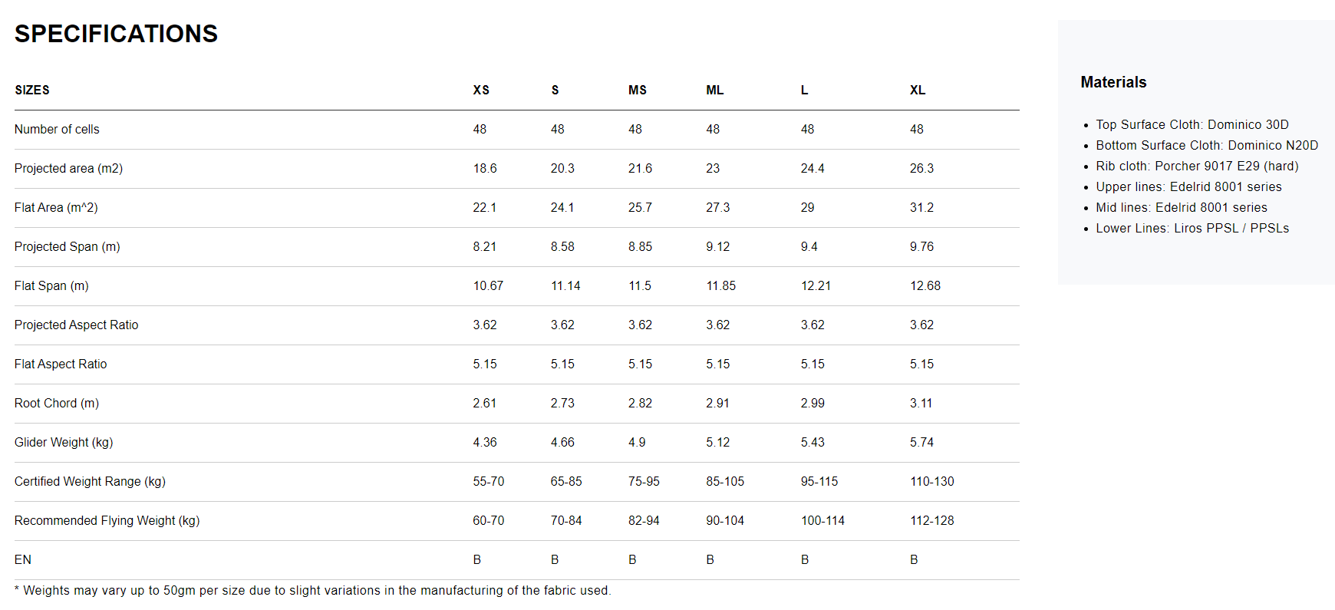Select the 112-128 recommended flying weight value
The height and width of the screenshot is (610, 1335).
pyautogui.click(x=932, y=520)
